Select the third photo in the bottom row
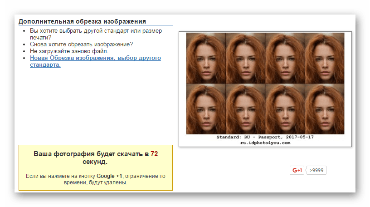The width and height of the screenshot is (370, 207). pyautogui.click(x=285, y=109)
